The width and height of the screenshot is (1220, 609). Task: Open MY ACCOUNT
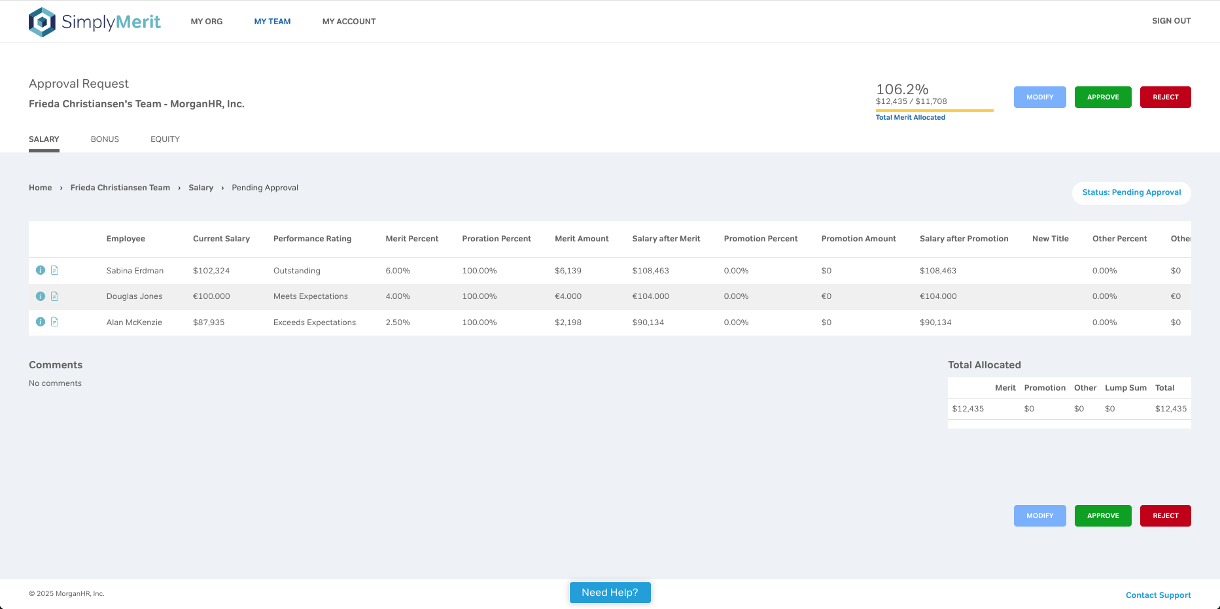(349, 21)
